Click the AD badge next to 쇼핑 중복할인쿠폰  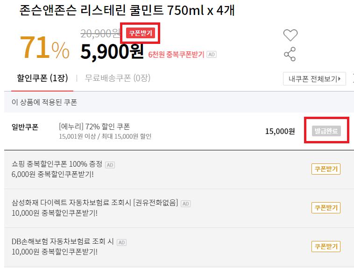click(110, 165)
